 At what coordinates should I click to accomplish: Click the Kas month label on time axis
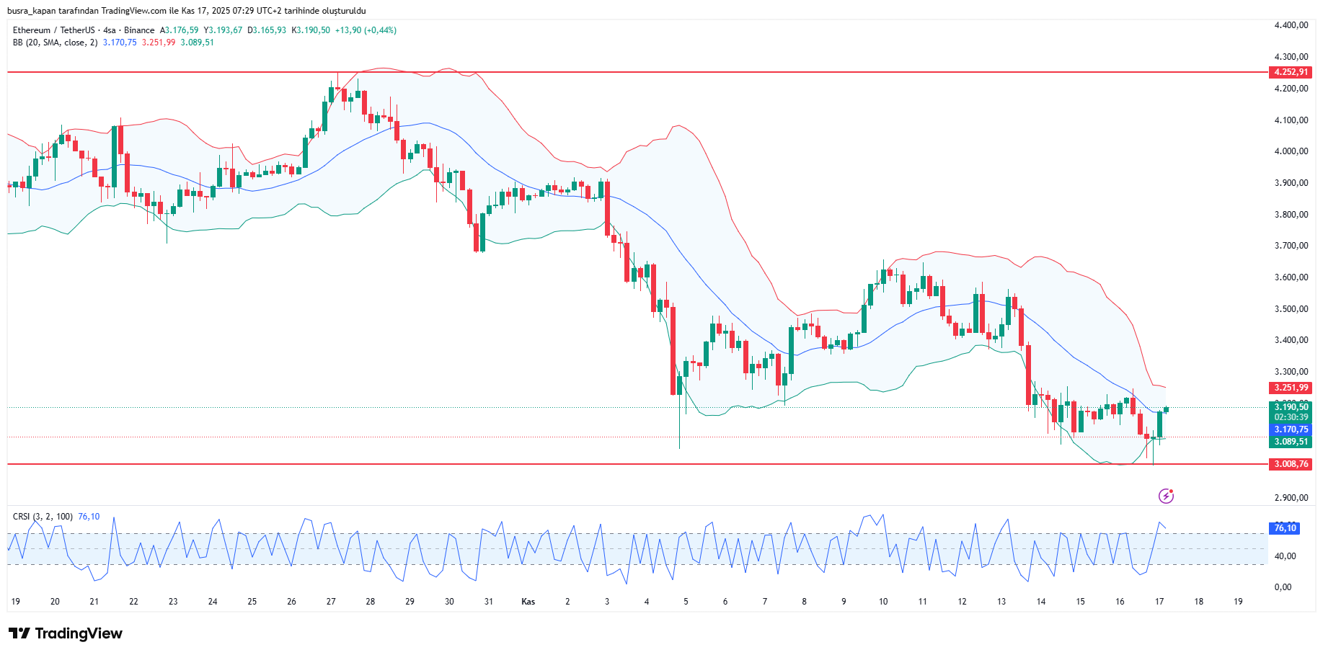click(528, 602)
